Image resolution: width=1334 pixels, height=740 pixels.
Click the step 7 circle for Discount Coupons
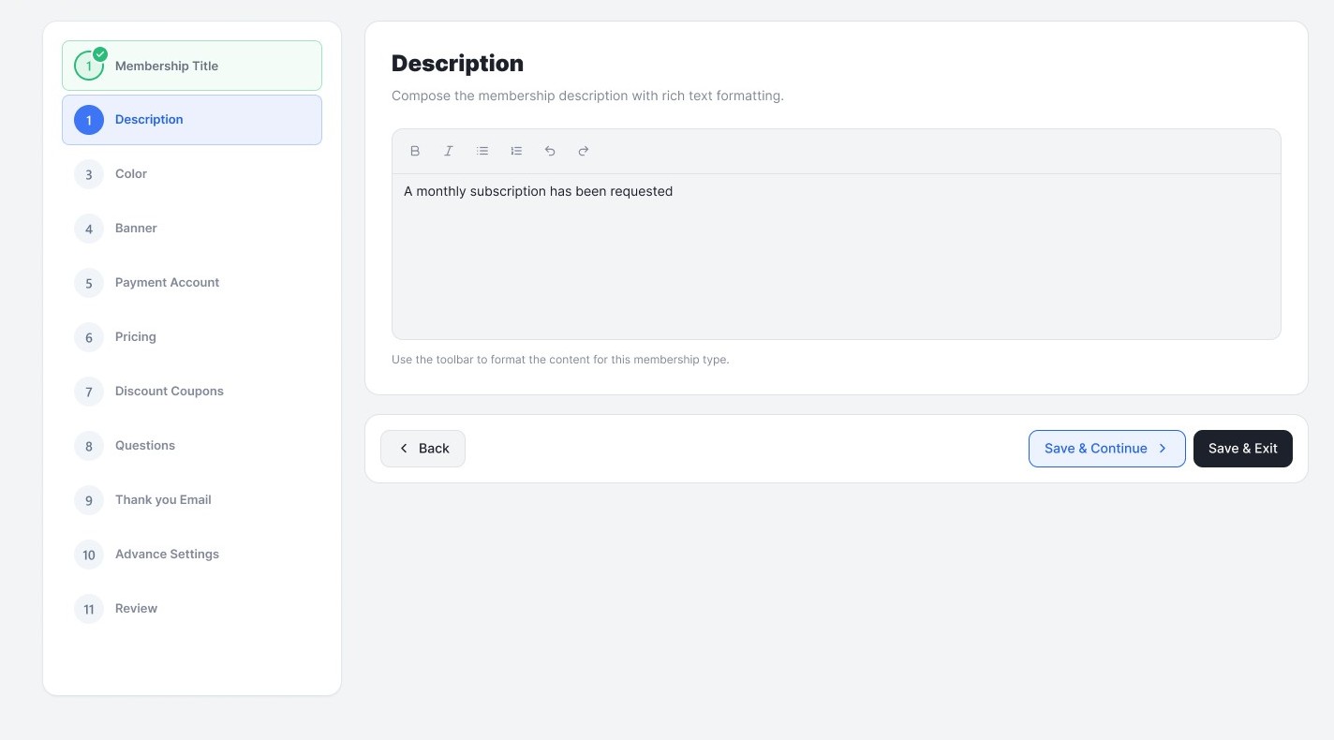coord(89,392)
